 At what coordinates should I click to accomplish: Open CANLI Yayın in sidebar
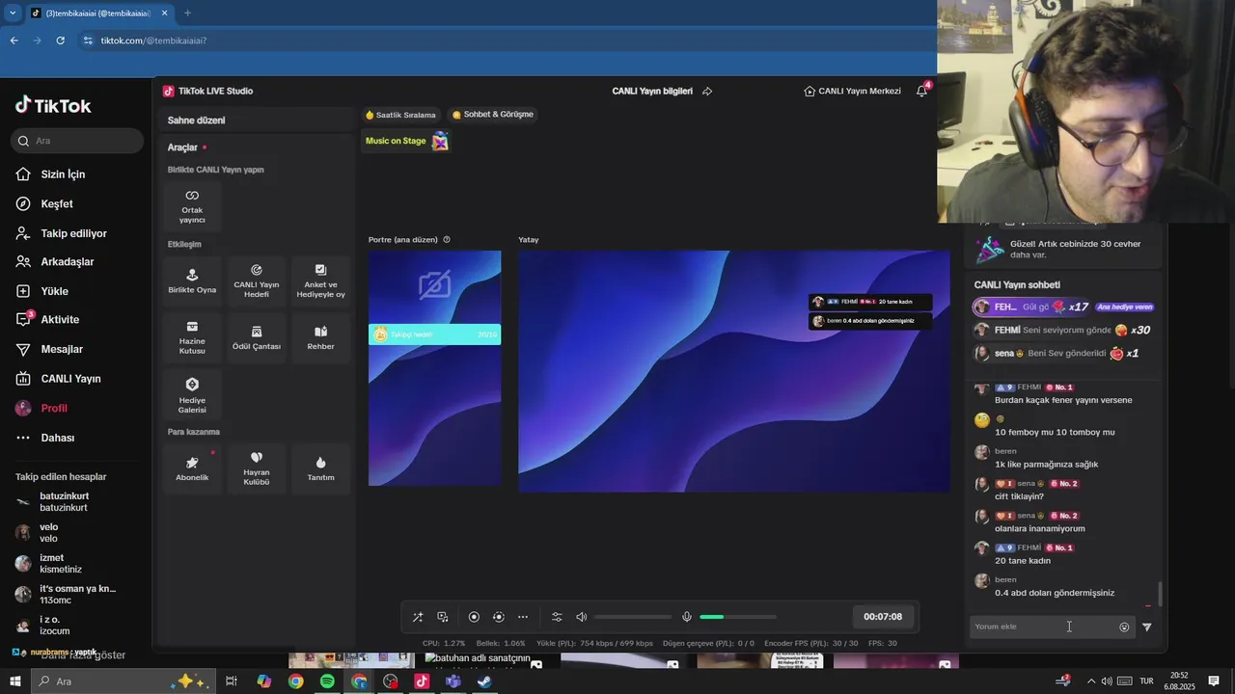(72, 379)
